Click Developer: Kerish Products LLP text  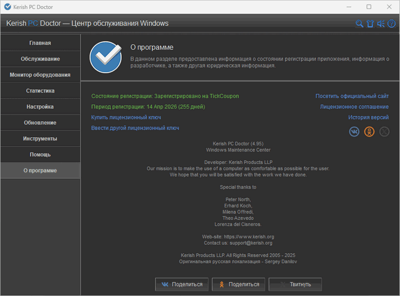click(x=238, y=162)
